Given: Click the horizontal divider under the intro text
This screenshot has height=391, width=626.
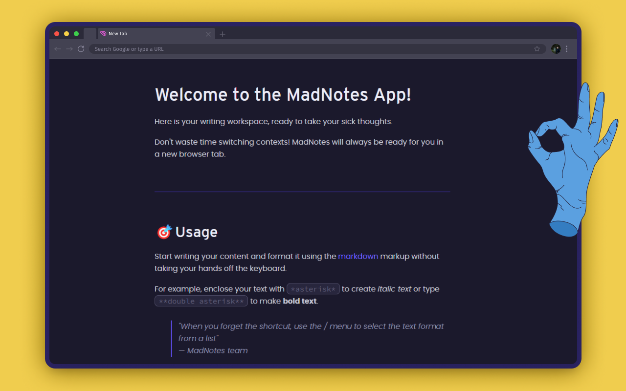Looking at the screenshot, I should coord(302,191).
